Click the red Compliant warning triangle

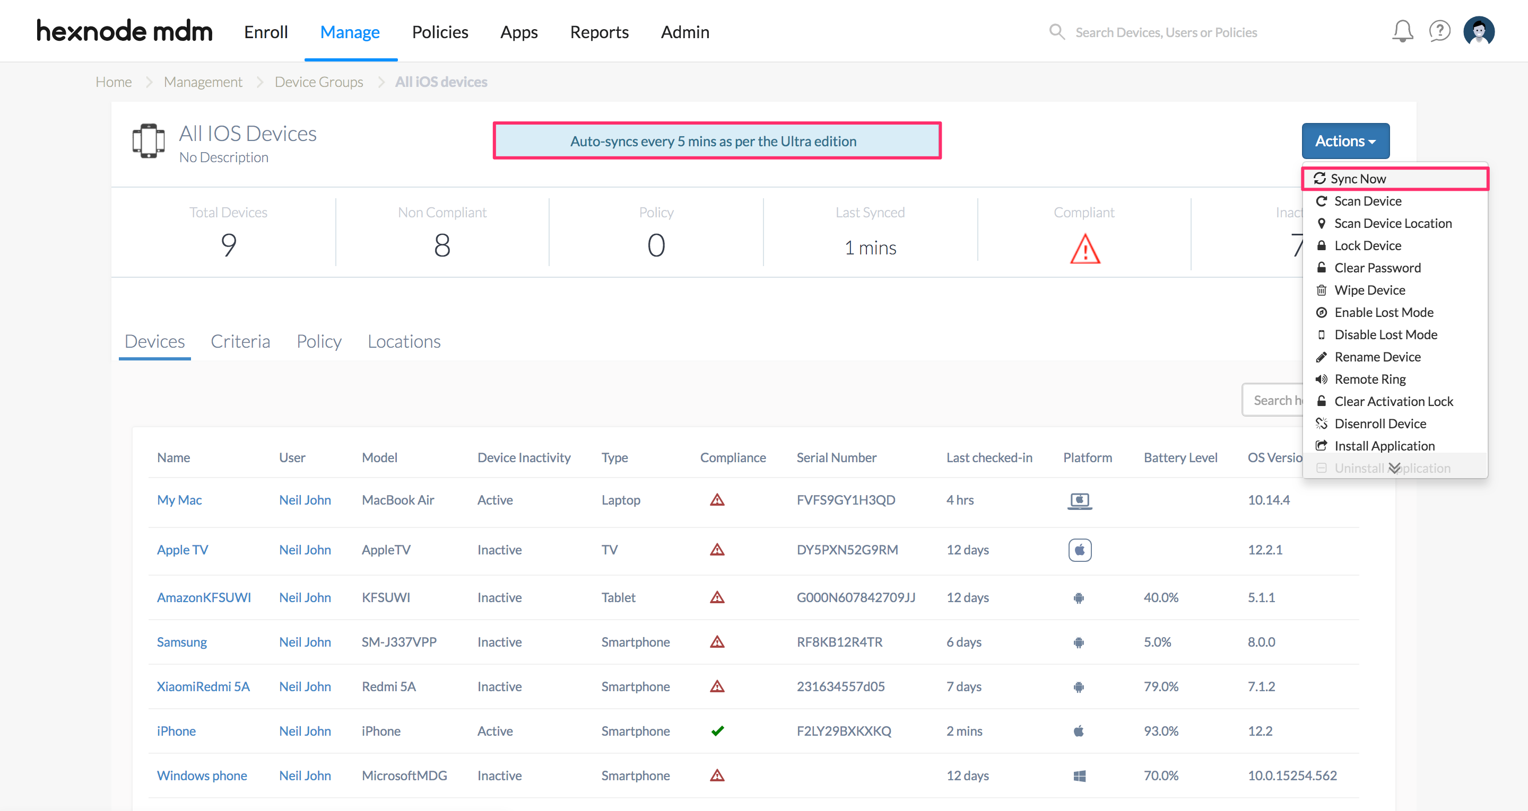click(1085, 249)
